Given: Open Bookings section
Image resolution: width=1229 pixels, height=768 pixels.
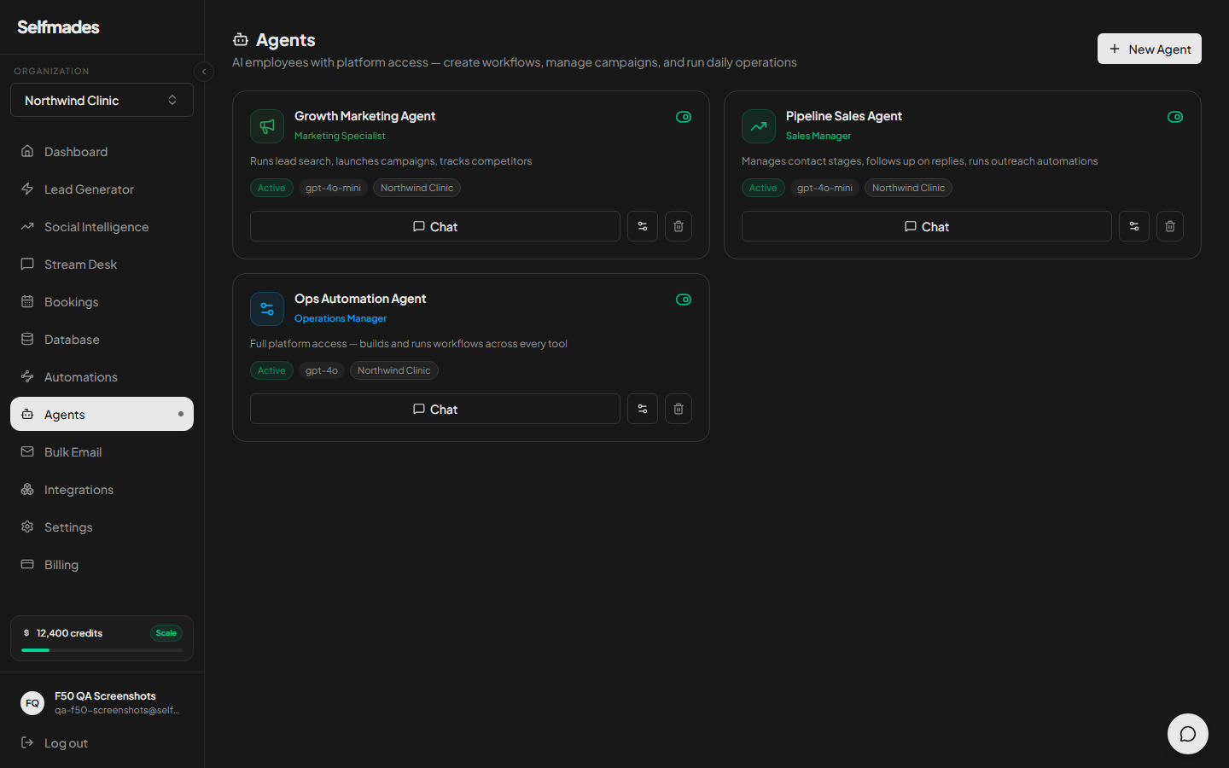Looking at the screenshot, I should [x=102, y=301].
